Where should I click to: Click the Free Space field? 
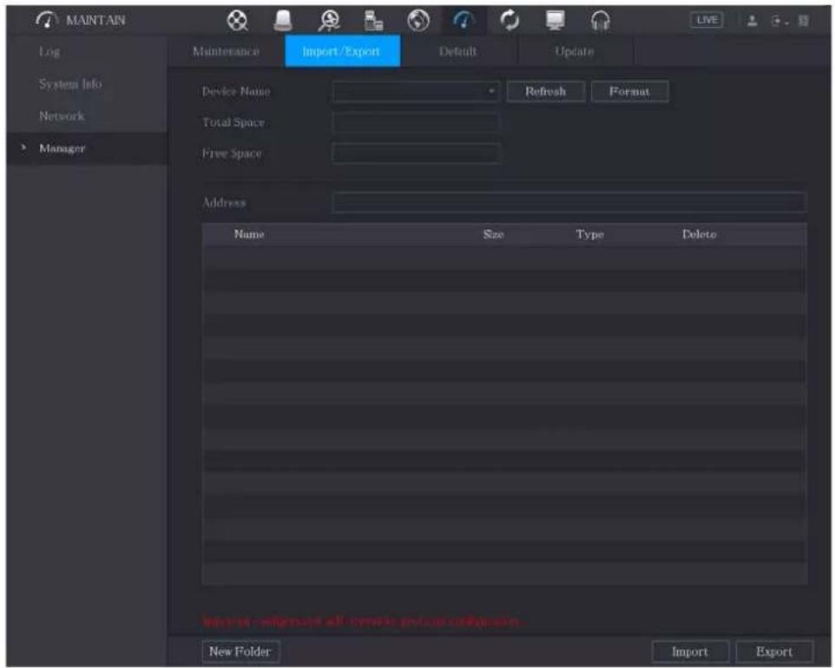pos(416,154)
